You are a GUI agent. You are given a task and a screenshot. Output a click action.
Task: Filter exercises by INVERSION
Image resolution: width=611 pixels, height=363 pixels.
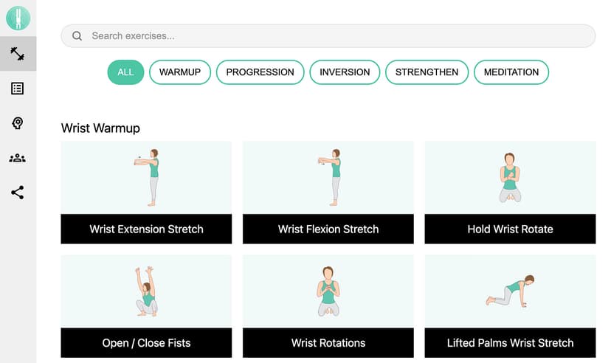345,72
